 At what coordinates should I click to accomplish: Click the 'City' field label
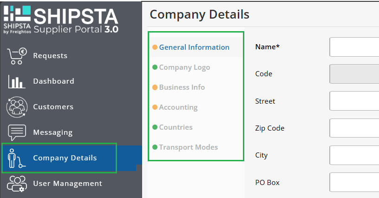[x=261, y=155]
